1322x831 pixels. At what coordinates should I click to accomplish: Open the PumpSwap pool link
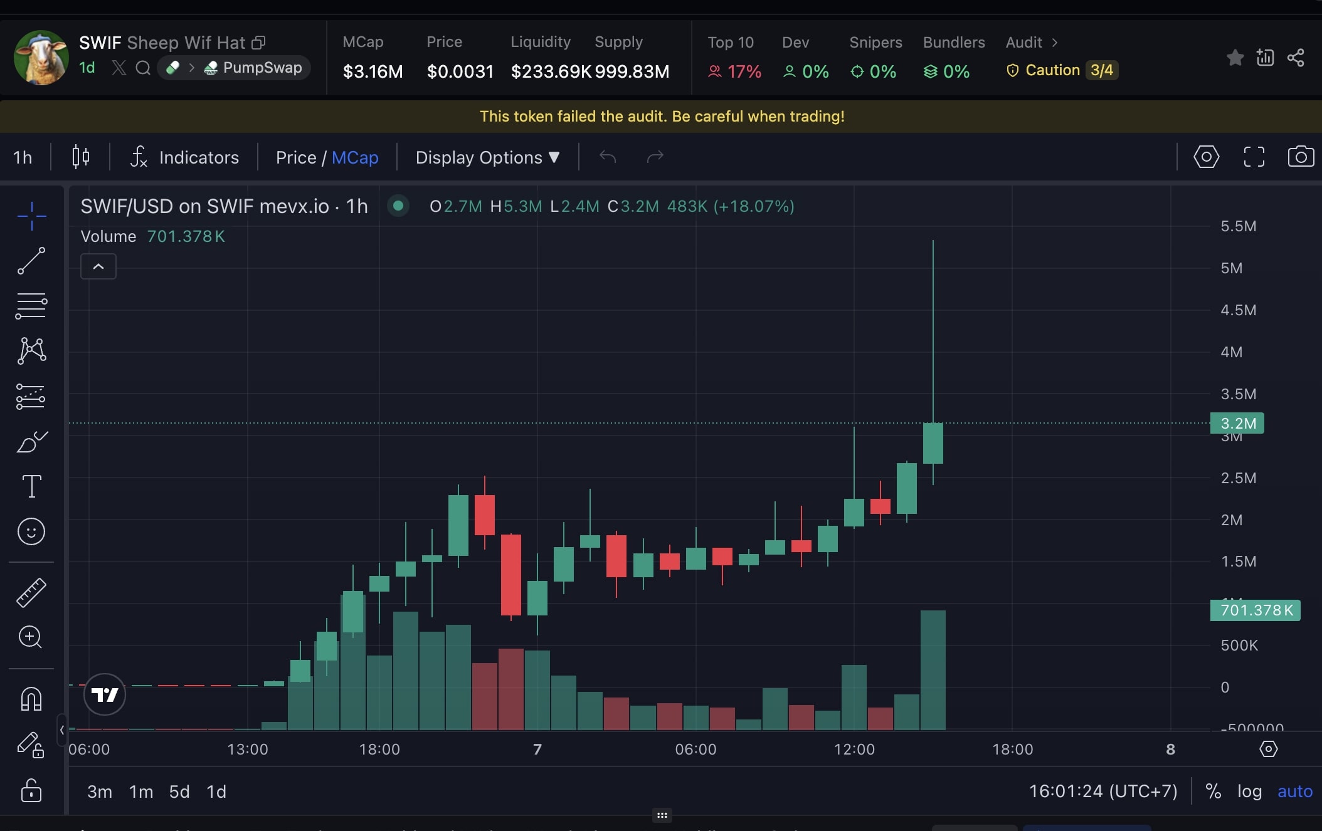click(x=254, y=68)
